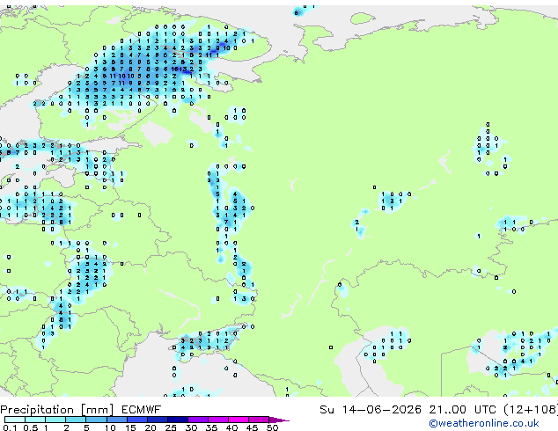This screenshot has width=558, height=431.
Task: Click the date '14-06-2026' text
Action: [382, 410]
